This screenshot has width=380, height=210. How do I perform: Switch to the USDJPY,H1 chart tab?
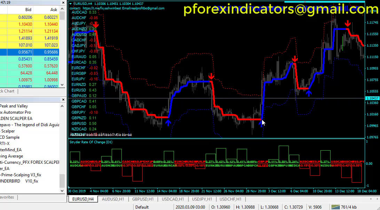[201, 199]
